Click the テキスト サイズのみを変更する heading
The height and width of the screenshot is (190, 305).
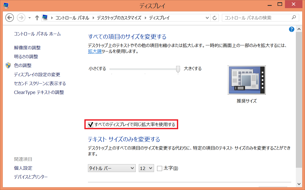pyautogui.click(x=124, y=139)
